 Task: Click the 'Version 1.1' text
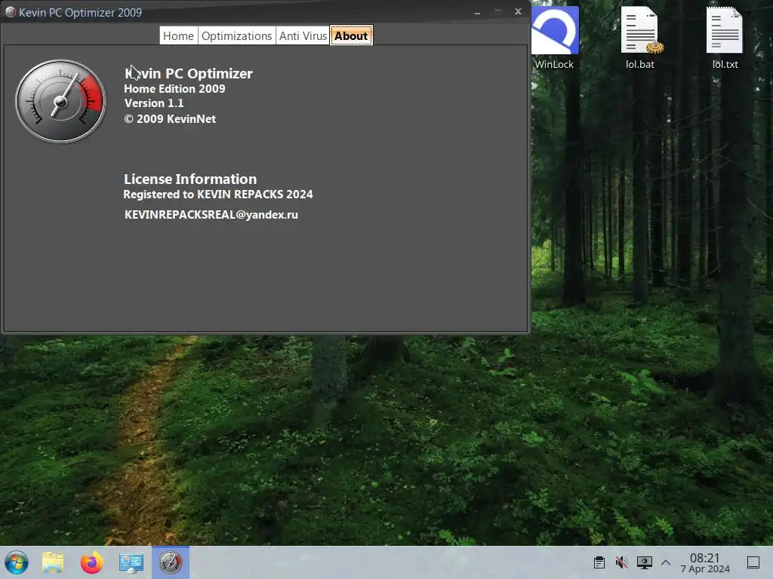click(154, 103)
